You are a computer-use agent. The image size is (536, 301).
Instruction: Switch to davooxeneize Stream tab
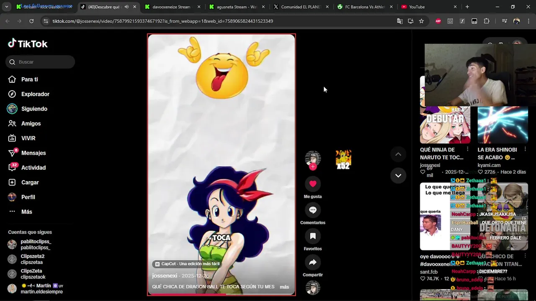(172, 7)
